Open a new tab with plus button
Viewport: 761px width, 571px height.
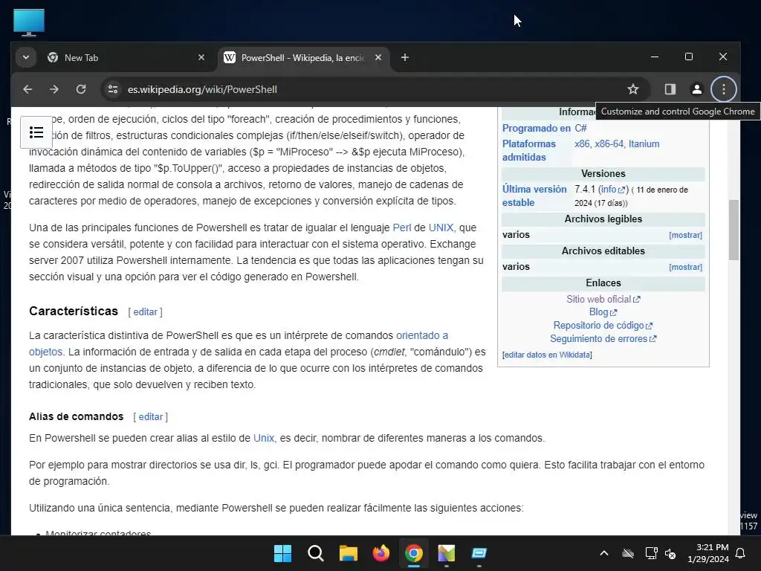[405, 58]
